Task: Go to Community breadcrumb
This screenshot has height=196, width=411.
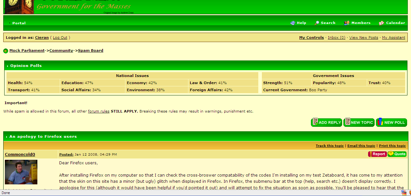Action: tap(61, 50)
